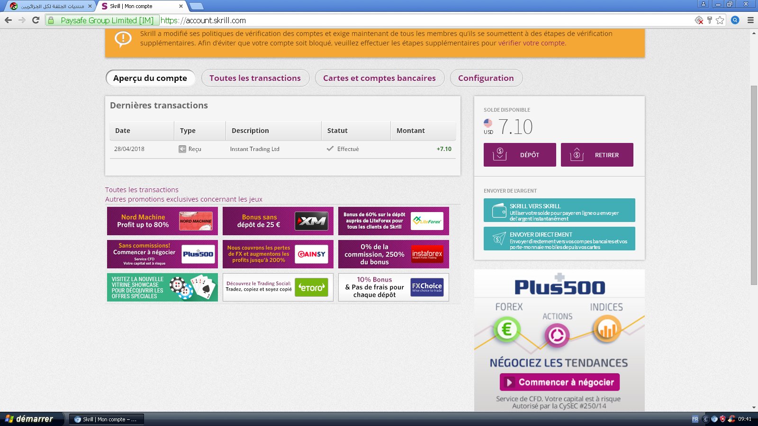Click the scrollbar down arrow

tap(754, 408)
